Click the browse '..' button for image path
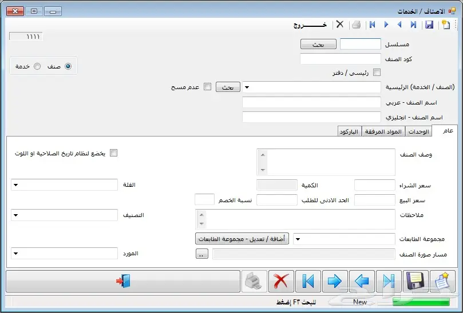This screenshot has width=463, height=313. 201,254
